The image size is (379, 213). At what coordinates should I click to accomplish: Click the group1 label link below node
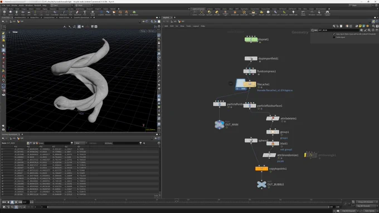(284, 138)
